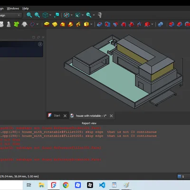
Task: Click the measure distance tool icon
Action: pyautogui.click(x=100, y=15)
